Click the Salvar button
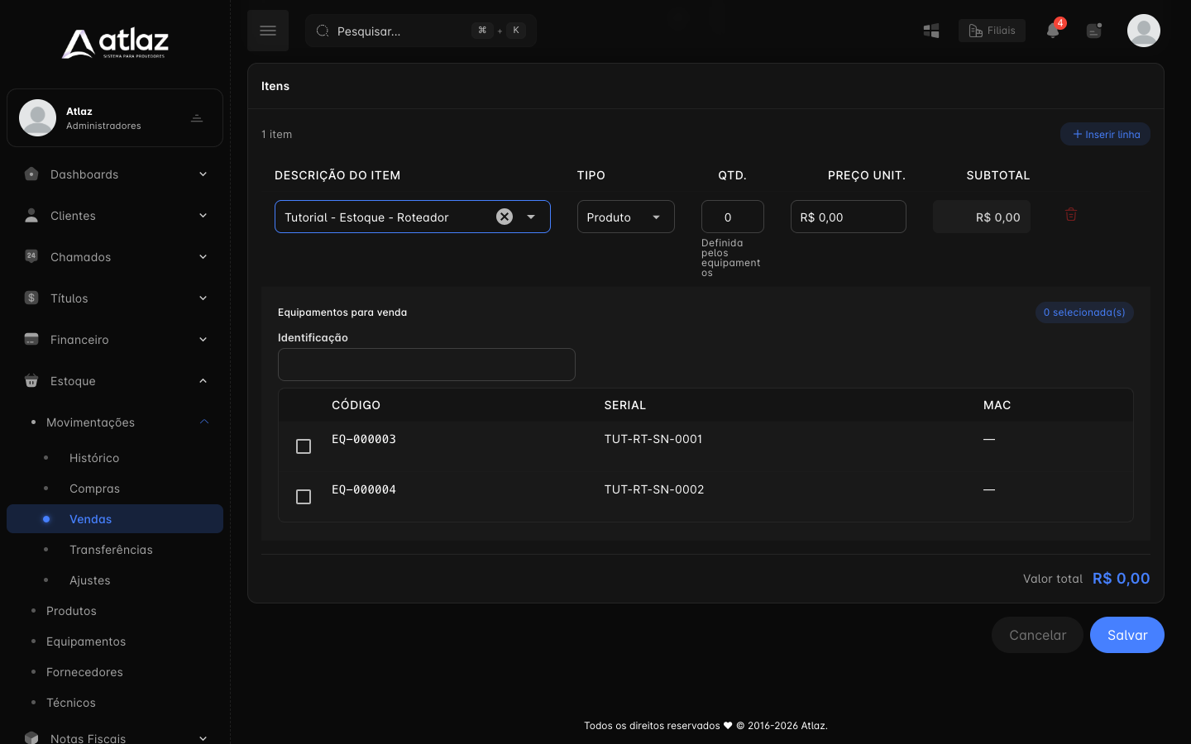Image resolution: width=1191 pixels, height=744 pixels. coord(1127,635)
